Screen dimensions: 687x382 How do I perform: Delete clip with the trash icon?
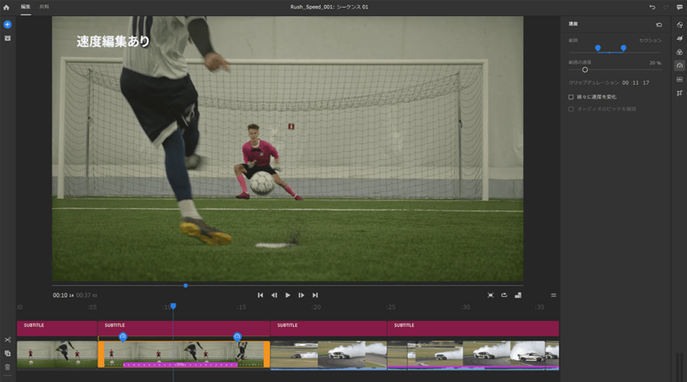tap(8, 367)
